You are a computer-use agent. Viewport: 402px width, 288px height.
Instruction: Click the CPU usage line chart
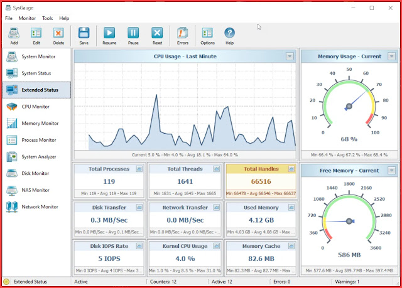tap(185, 107)
